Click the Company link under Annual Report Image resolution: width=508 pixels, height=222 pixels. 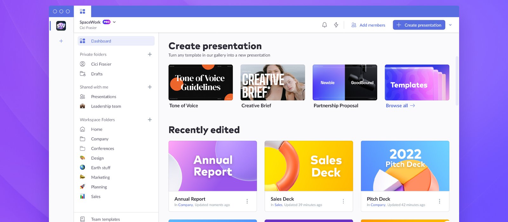(x=186, y=205)
